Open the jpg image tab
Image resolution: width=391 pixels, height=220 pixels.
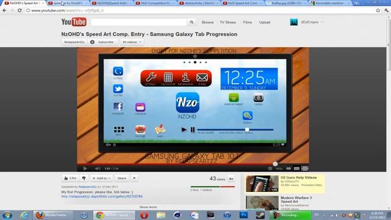point(287,3)
